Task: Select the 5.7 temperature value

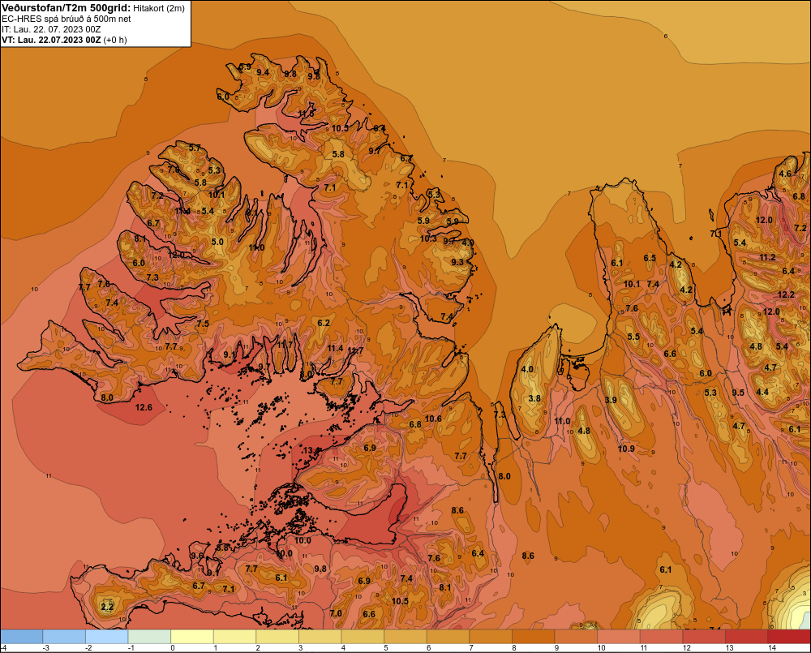Action: (195, 148)
